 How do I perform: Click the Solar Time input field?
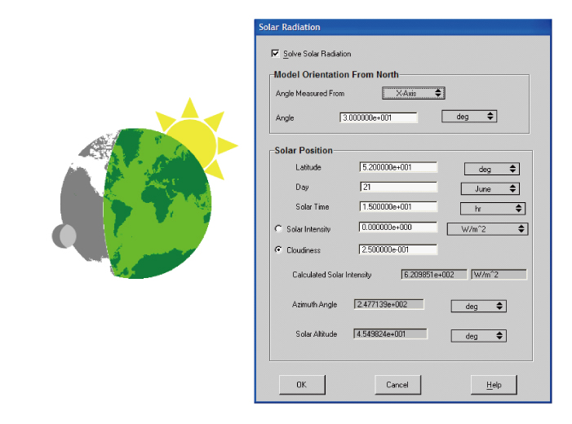(398, 207)
